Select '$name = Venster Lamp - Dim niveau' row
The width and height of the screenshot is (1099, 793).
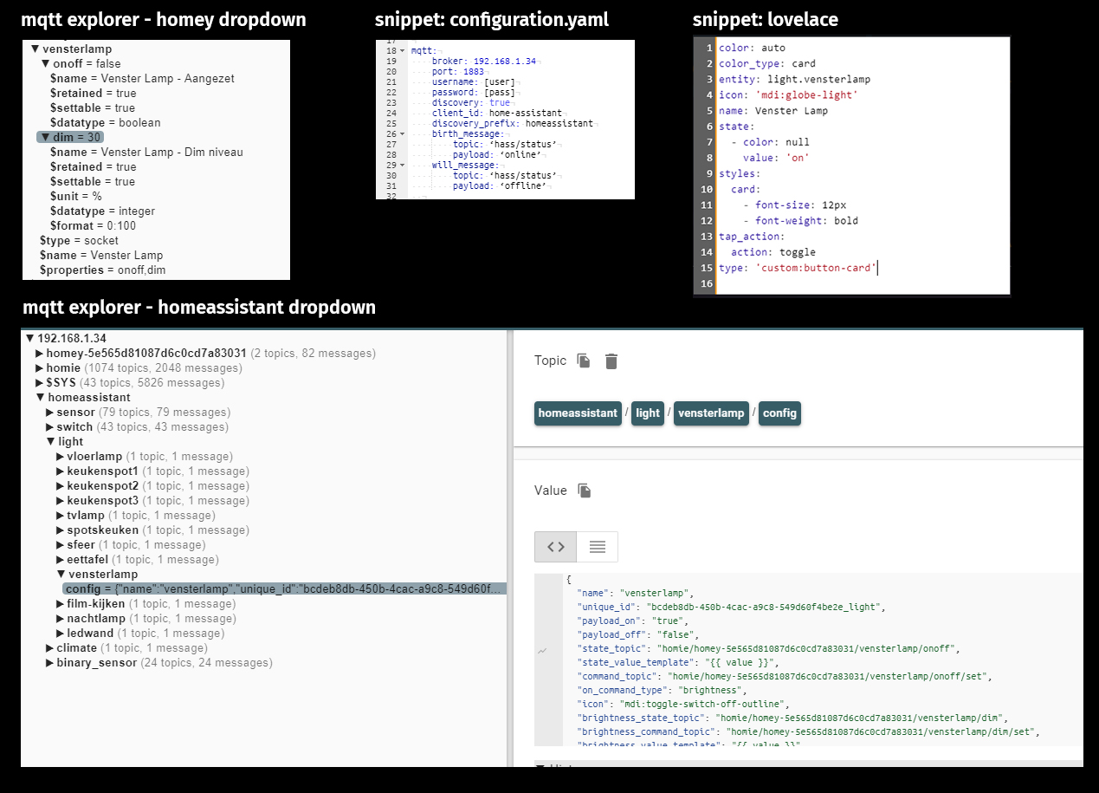point(146,153)
